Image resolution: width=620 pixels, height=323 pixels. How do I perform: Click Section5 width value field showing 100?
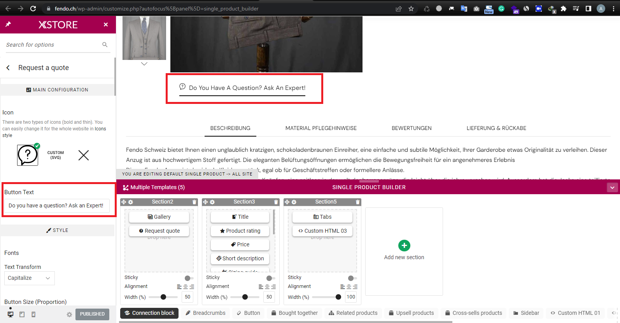(x=351, y=297)
